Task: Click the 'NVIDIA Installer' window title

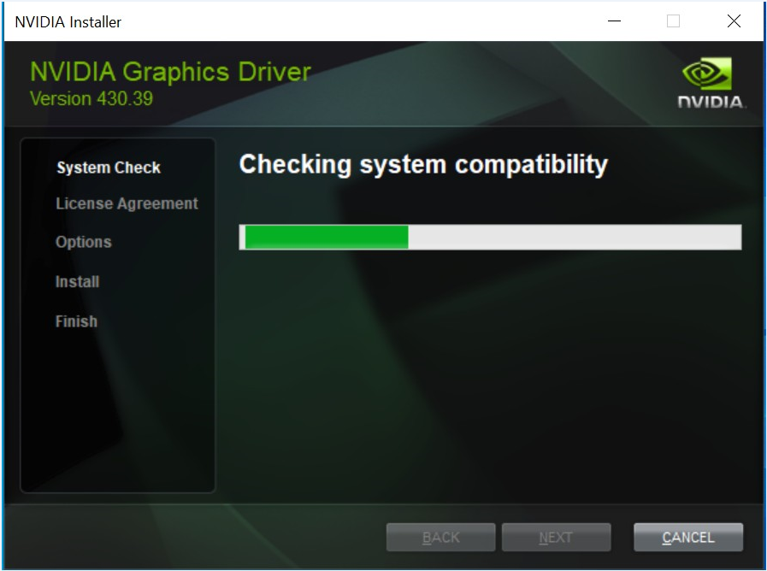Action: point(68,22)
